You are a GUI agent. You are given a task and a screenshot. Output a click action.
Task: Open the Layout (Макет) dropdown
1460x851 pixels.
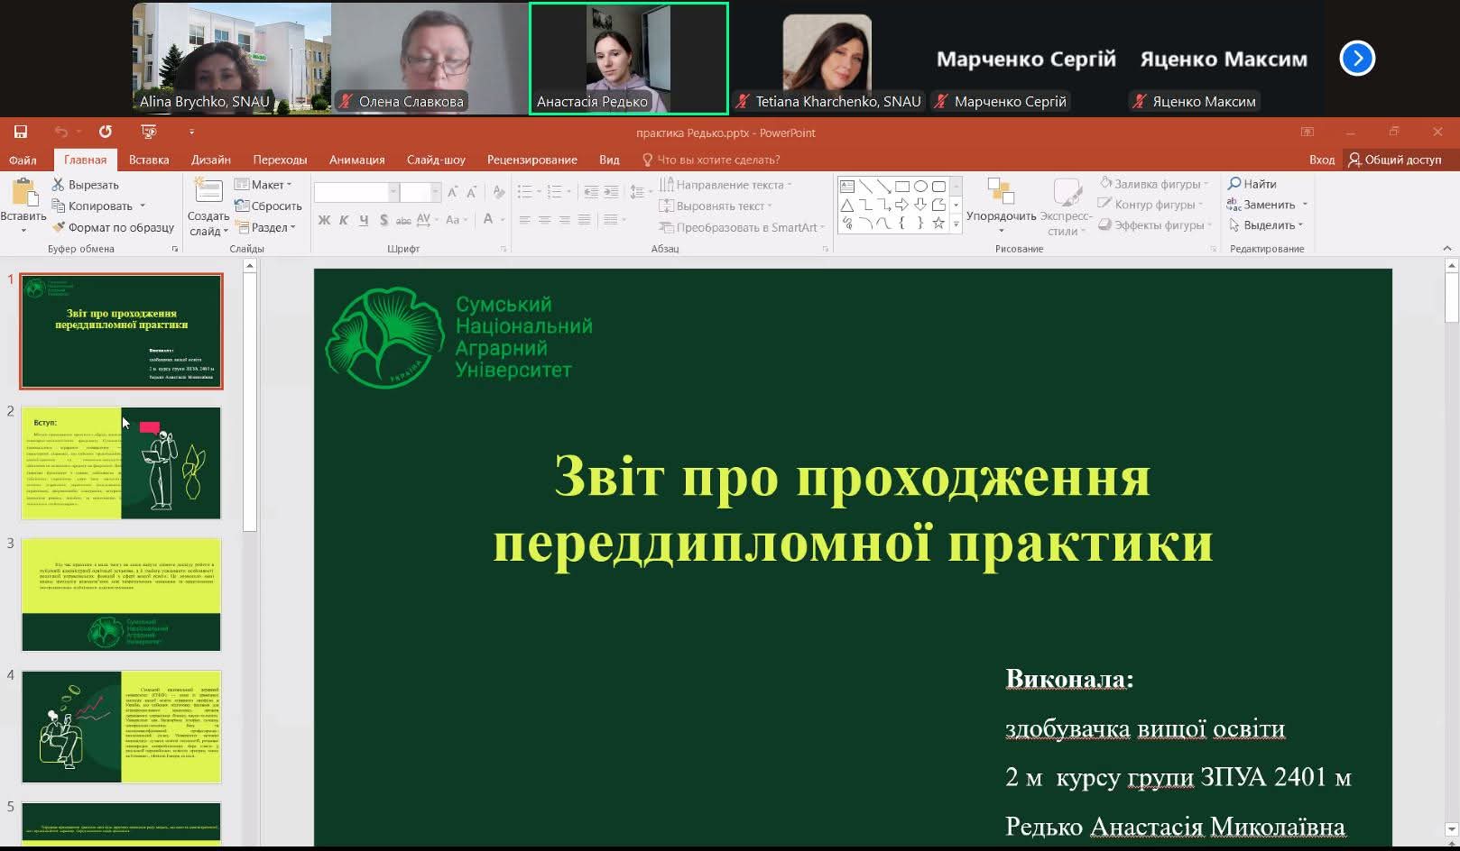[x=263, y=185]
